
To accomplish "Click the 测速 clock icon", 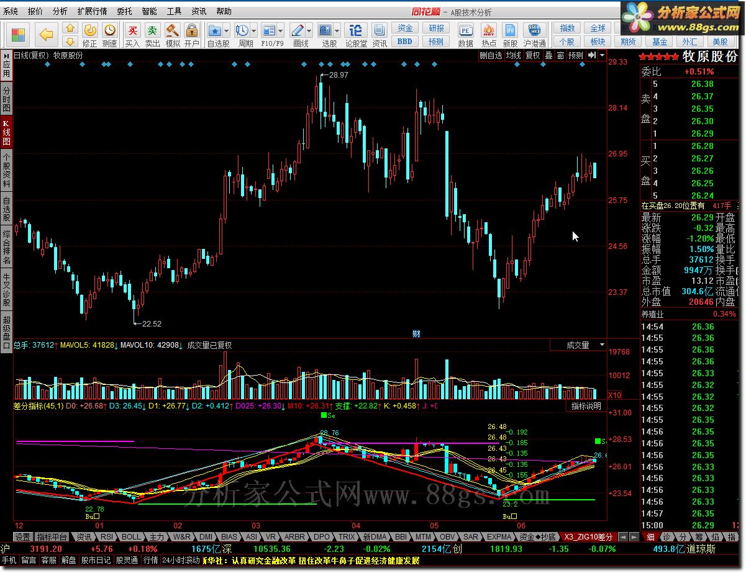I will [110, 30].
